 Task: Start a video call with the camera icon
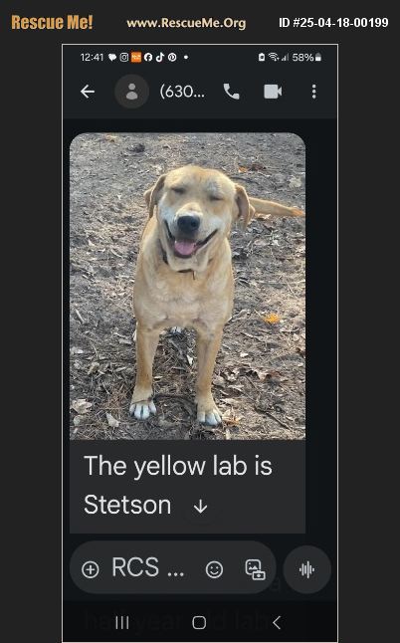pos(273,92)
